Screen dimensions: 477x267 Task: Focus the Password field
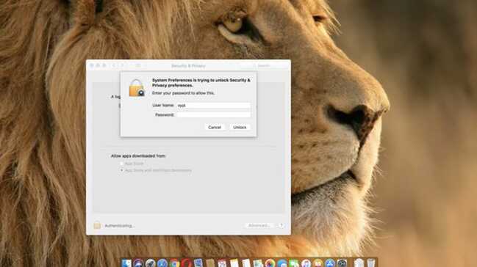coord(214,115)
